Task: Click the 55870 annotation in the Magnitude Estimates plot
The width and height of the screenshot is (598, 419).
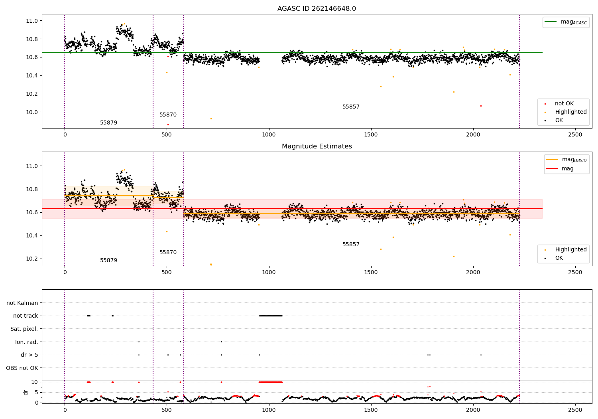Action: click(x=168, y=253)
